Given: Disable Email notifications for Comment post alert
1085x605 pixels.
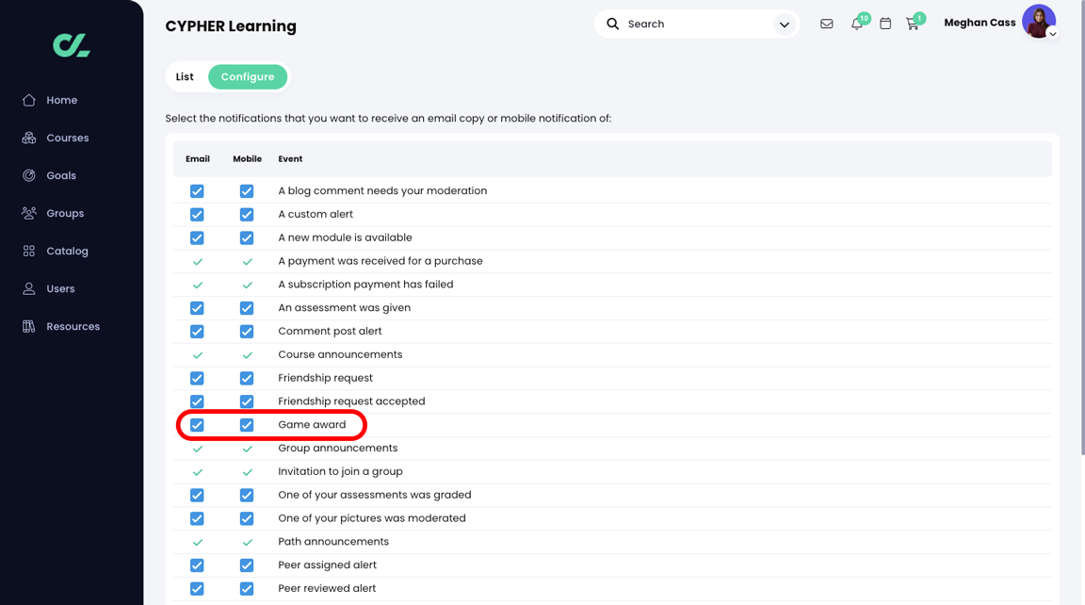Looking at the screenshot, I should (197, 331).
